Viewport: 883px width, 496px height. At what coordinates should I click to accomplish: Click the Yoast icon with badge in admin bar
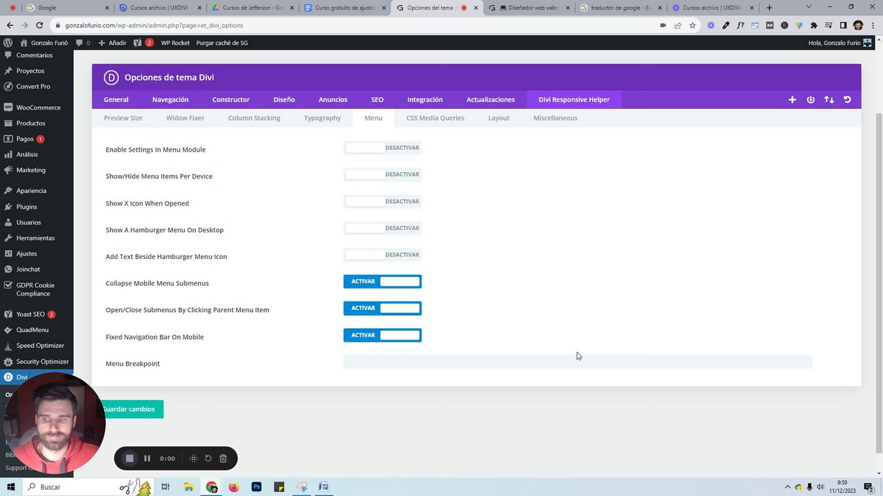pos(143,43)
